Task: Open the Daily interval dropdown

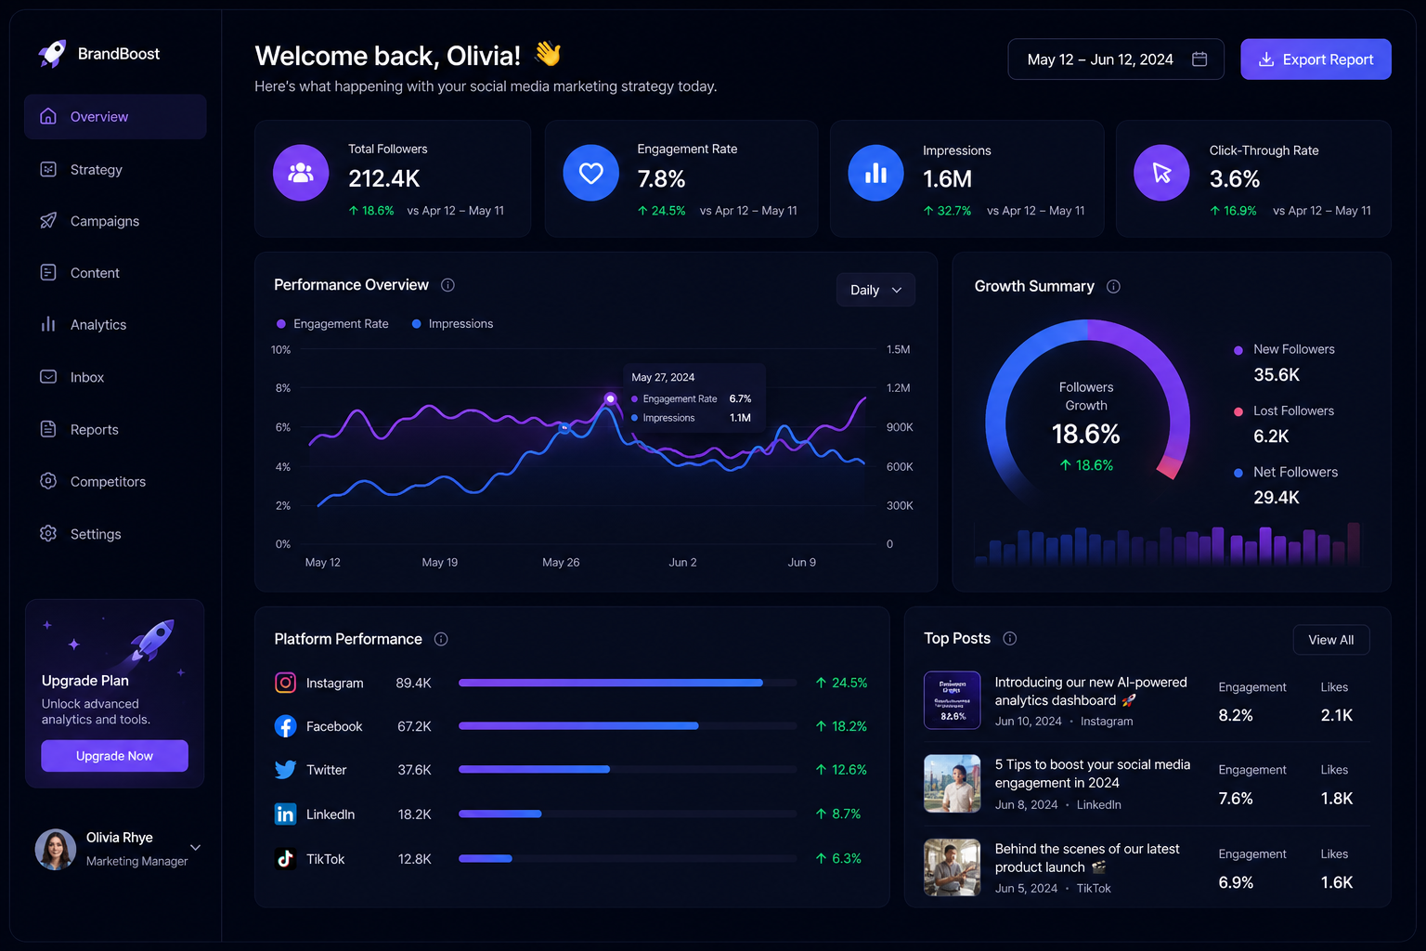Action: click(x=875, y=290)
